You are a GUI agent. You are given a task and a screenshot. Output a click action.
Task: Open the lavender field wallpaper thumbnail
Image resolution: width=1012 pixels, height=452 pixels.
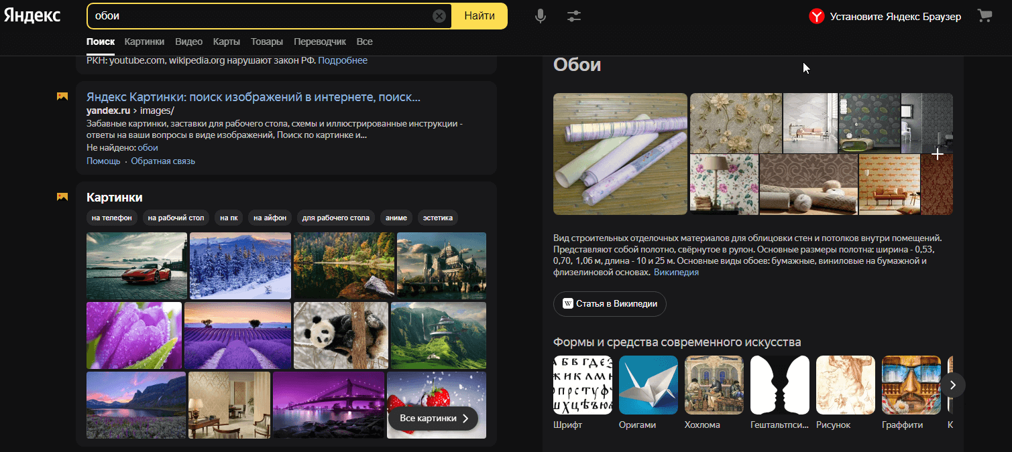(x=237, y=335)
